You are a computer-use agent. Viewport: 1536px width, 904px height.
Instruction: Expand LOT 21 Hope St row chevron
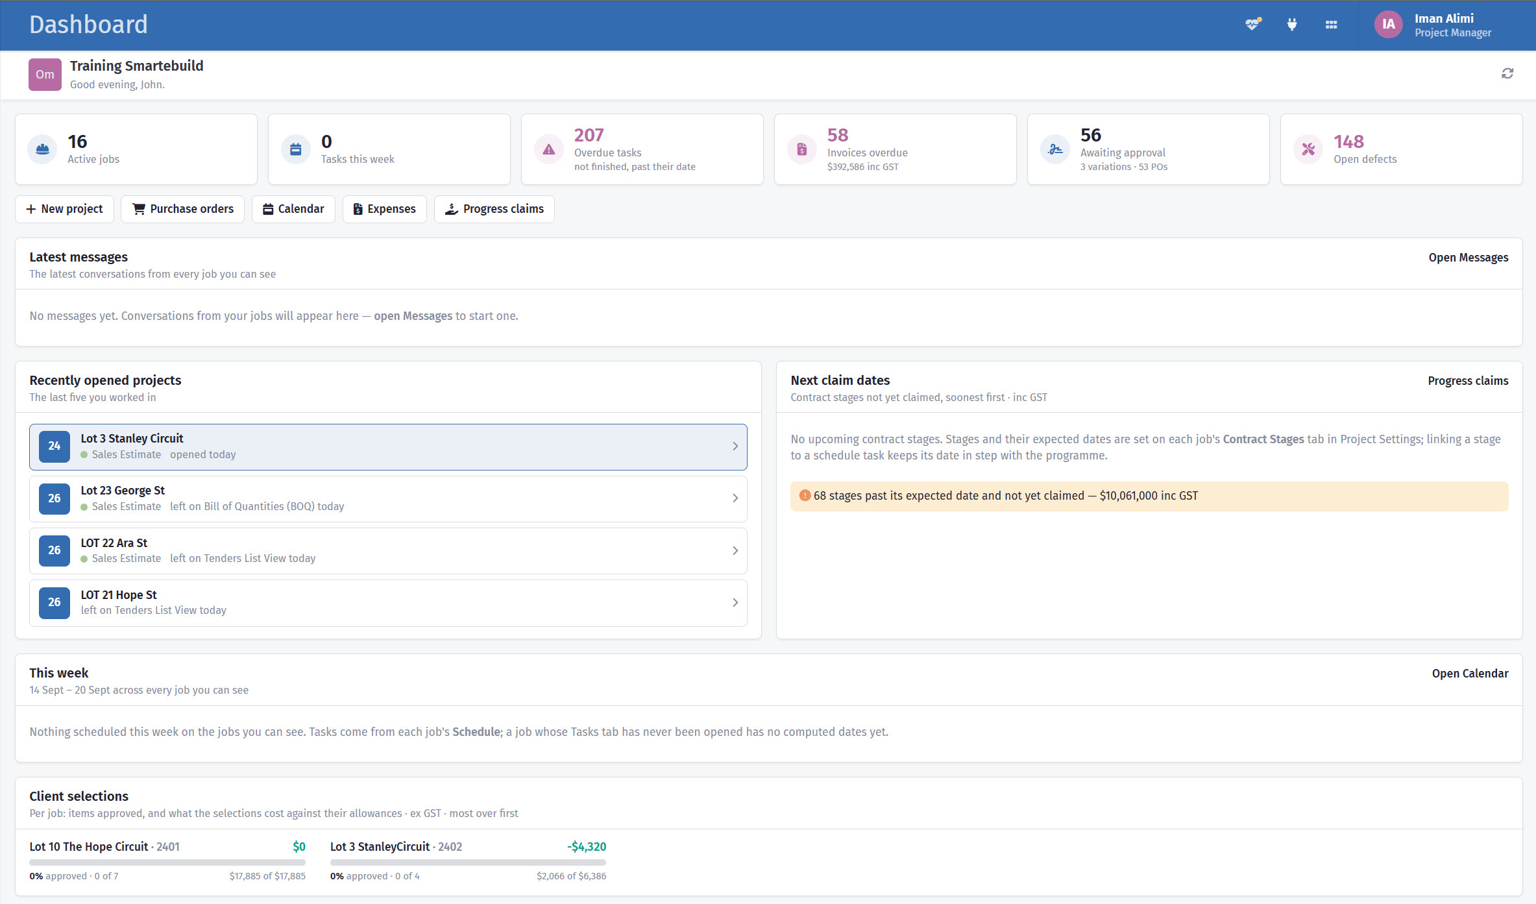click(x=735, y=602)
